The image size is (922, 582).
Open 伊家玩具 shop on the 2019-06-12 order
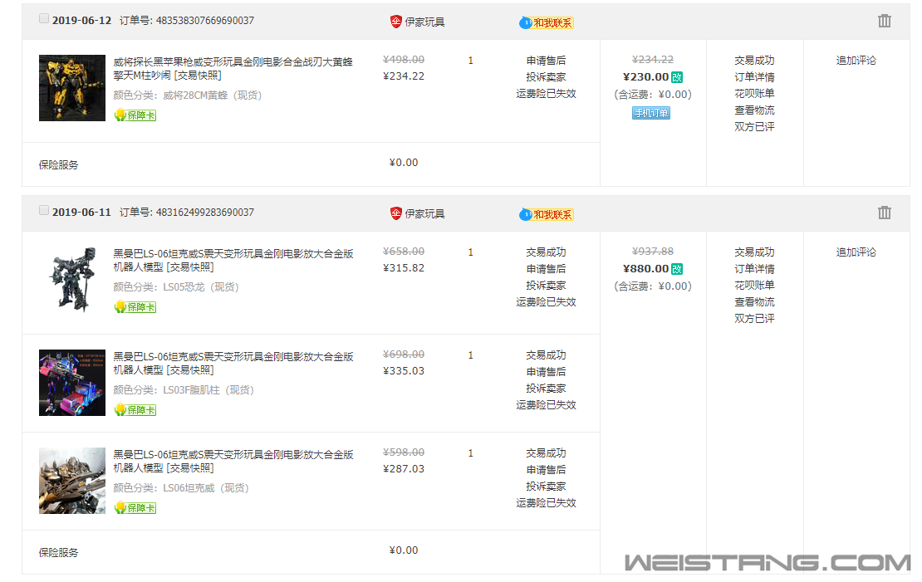pos(424,22)
